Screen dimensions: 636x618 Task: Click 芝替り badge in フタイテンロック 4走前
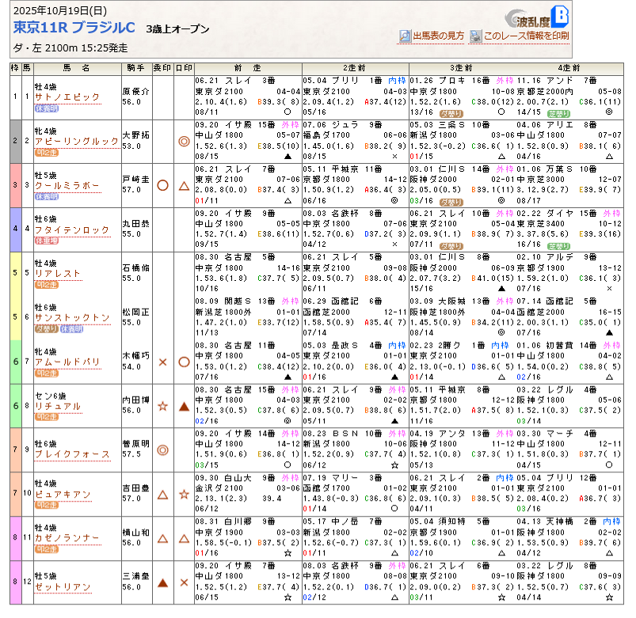[x=558, y=246]
